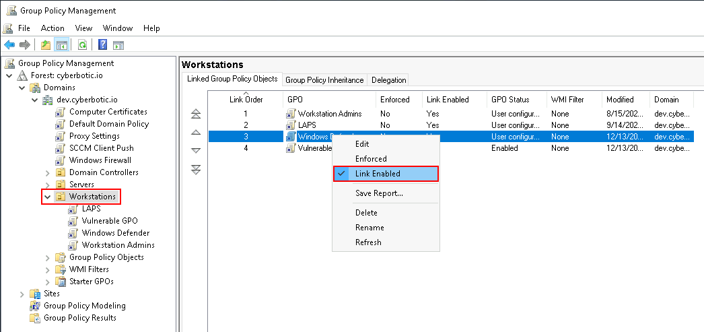Expand the Domain Controllers tree node
The height and width of the screenshot is (332, 704).
pyautogui.click(x=48, y=172)
